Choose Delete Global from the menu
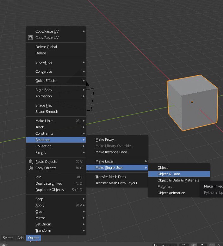 coord(56,47)
